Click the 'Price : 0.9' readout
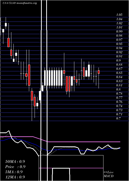Screen dimensions: 129x181 pos(15,167)
